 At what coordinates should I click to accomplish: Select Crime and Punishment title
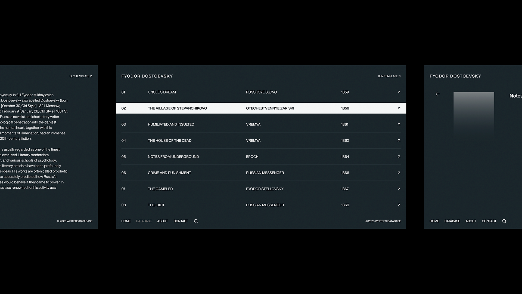click(x=169, y=173)
